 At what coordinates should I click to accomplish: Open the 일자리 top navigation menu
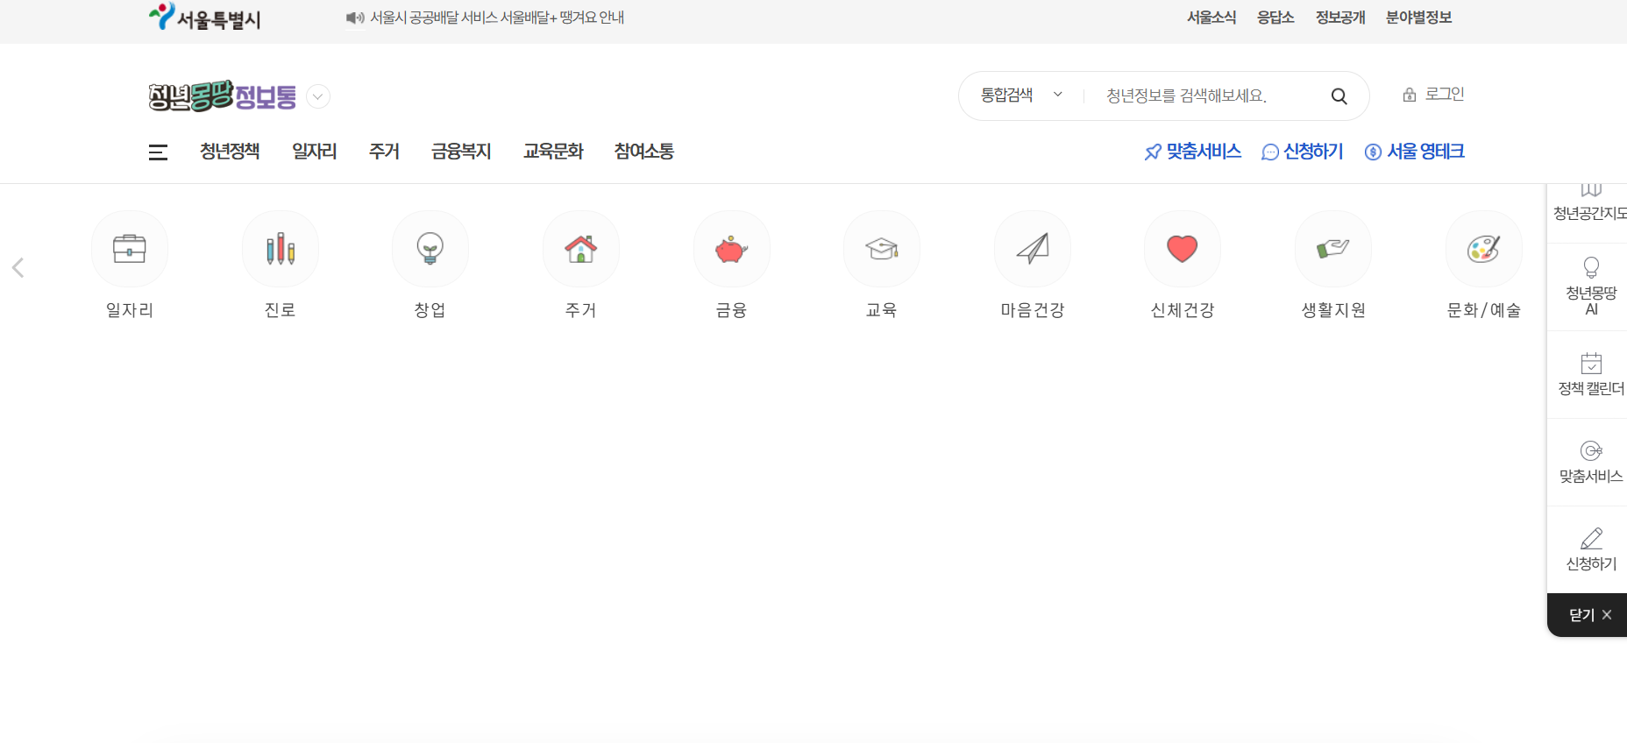tap(314, 152)
